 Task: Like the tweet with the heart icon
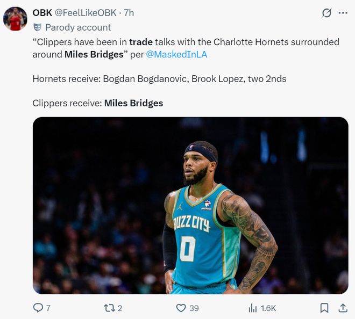click(x=181, y=308)
